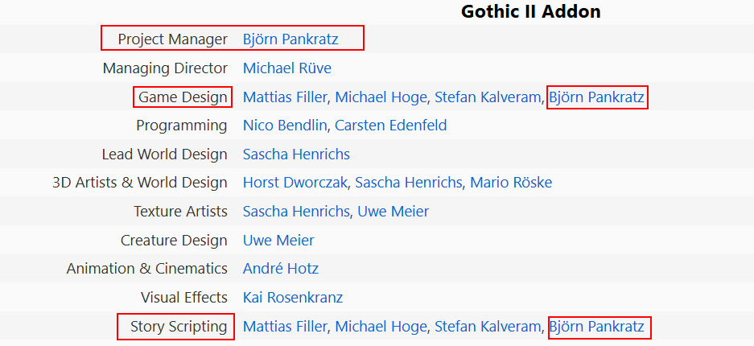Click Björn Pankratz in Project Manager row
Image resolution: width=754 pixels, height=346 pixels.
coord(290,39)
